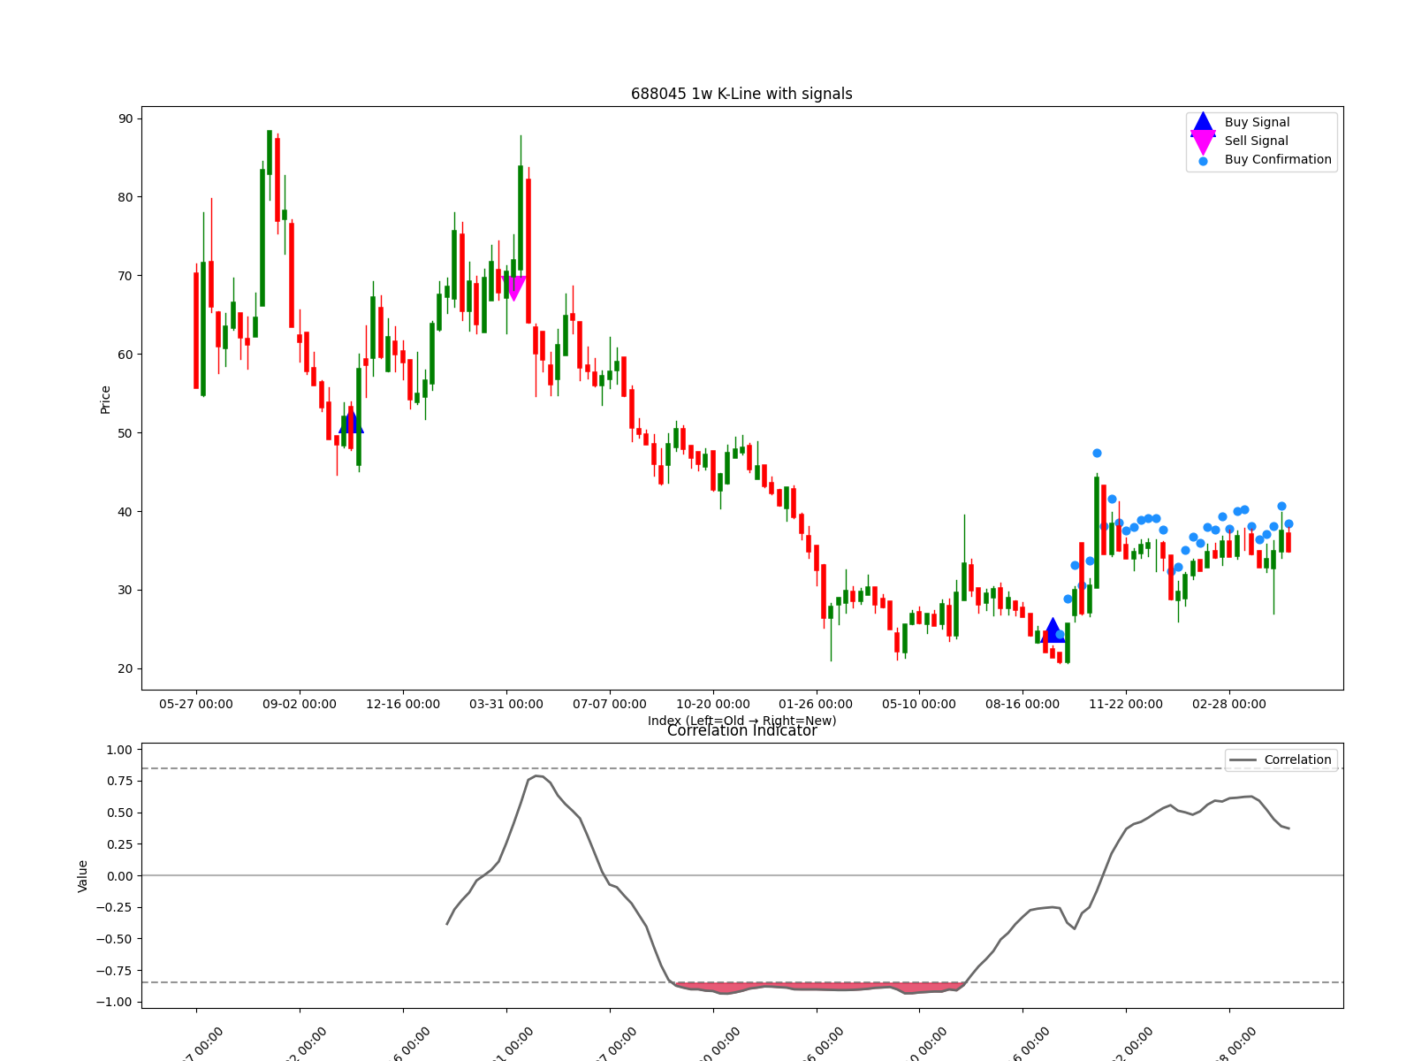
Task: Click the correlation curve peak near 0.78
Action: [x=536, y=776]
